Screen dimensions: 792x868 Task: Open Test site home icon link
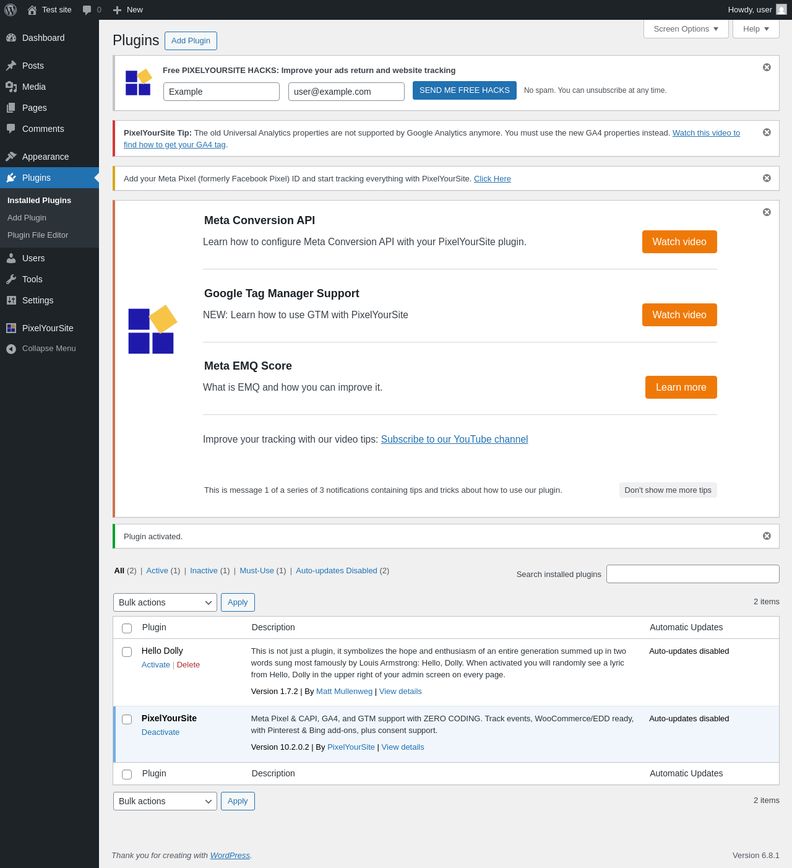(32, 10)
